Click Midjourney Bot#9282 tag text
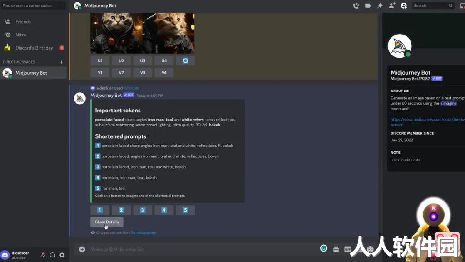The image size is (465, 262). click(410, 79)
